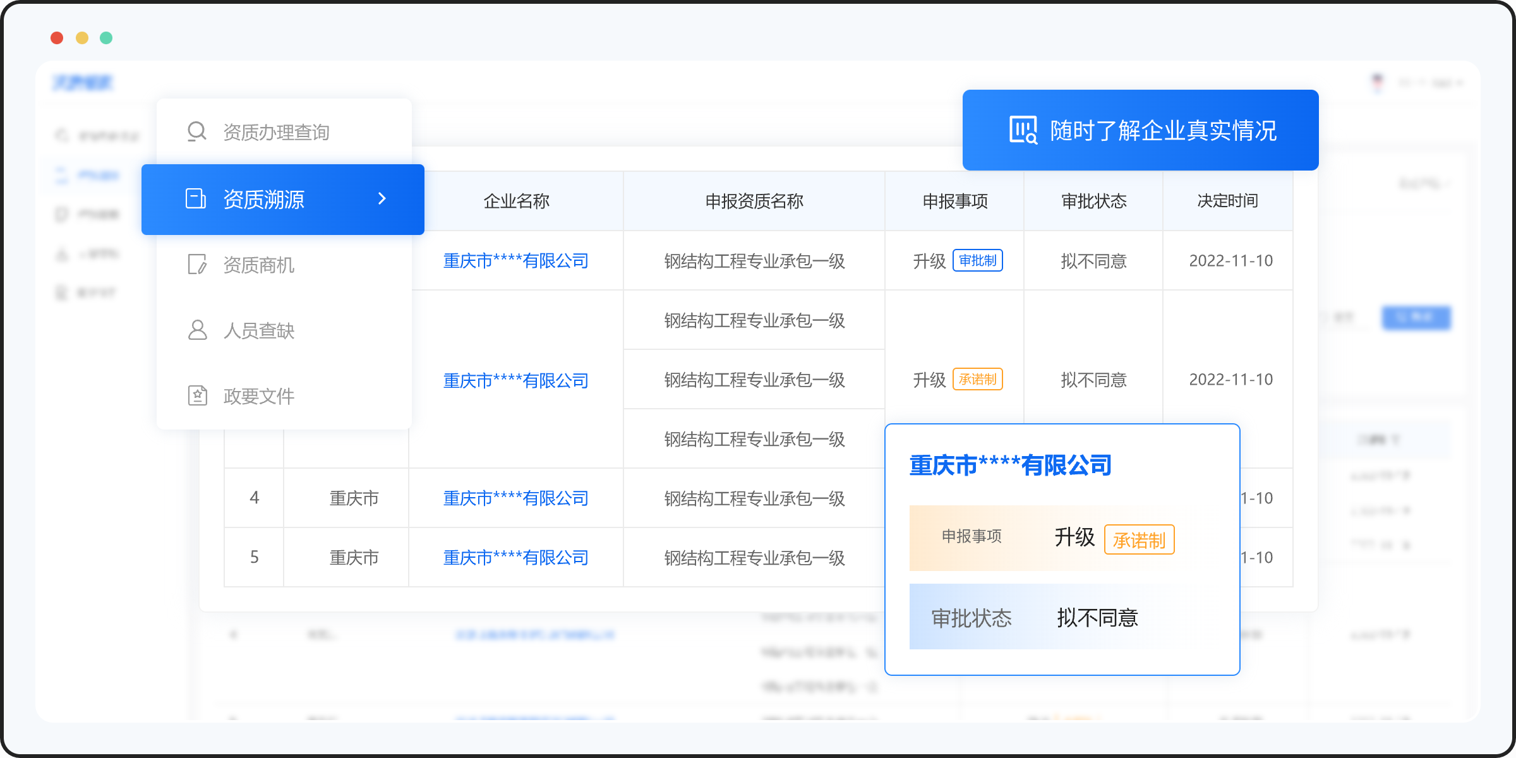The image size is (1516, 758).
Task: Click the 审批状态 column header
Action: (1094, 201)
